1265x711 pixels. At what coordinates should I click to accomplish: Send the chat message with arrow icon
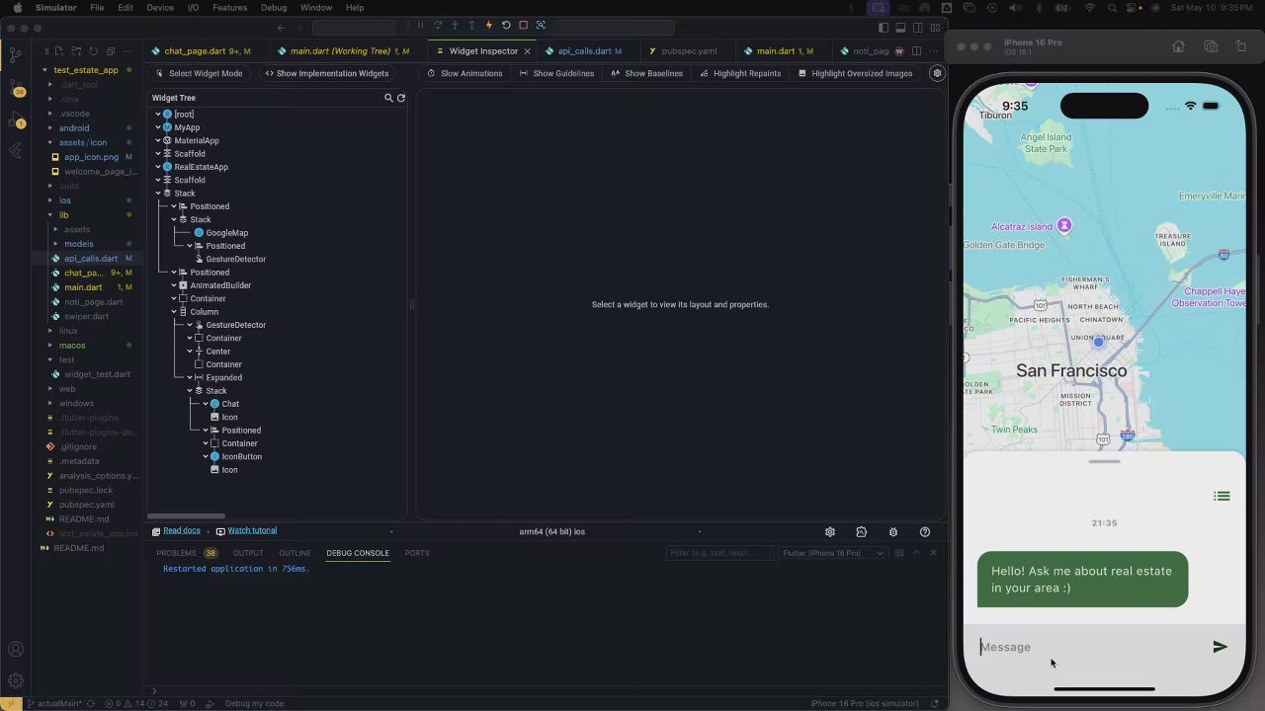pyautogui.click(x=1220, y=647)
